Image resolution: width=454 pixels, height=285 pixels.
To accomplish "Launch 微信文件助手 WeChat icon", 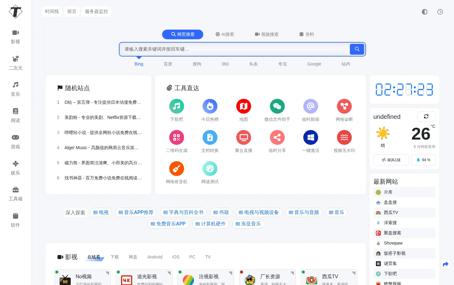I will point(277,106).
